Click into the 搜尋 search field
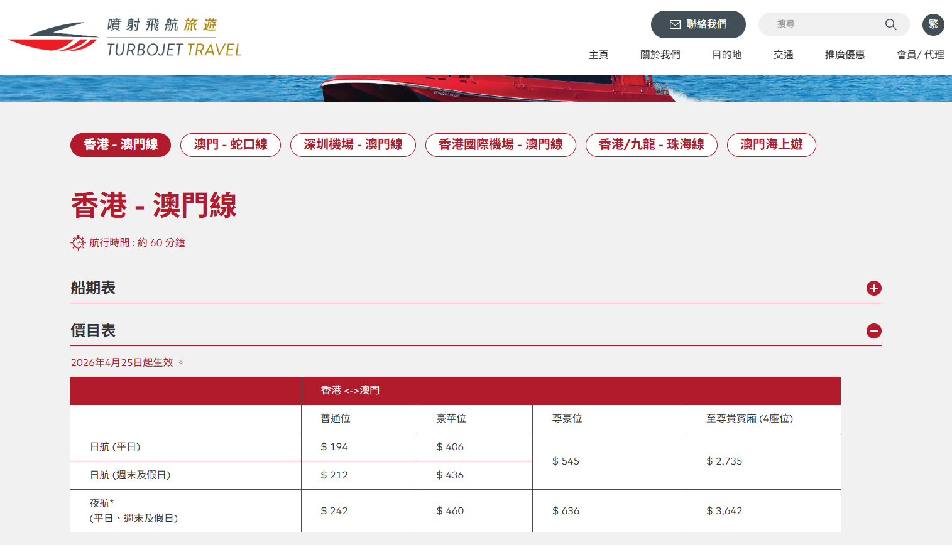 tap(823, 24)
